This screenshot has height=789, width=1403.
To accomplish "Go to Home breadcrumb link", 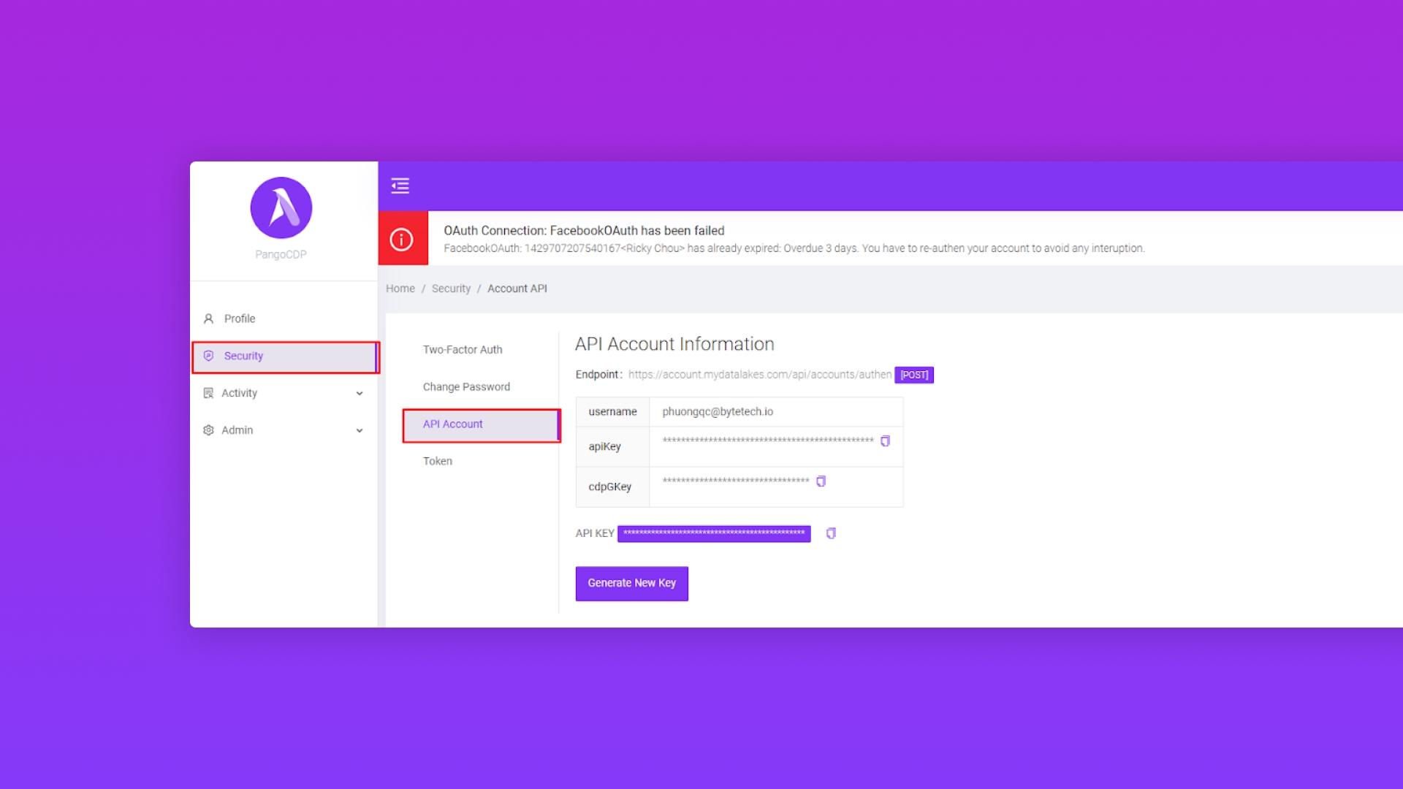I will point(400,289).
